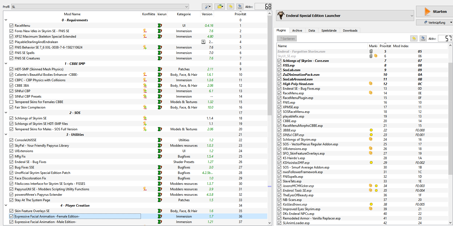Image resolution: width=453 pixels, height=226 pixels.
Task: Open the Enderal Special Edition Launcher dropdown
Action: tap(345, 16)
